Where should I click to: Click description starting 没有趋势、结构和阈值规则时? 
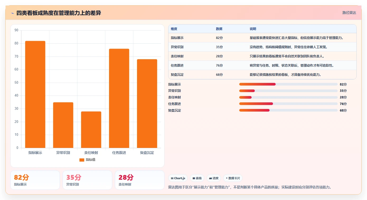tap(289, 47)
